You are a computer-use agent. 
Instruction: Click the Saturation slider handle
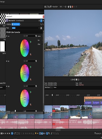[15, 111]
